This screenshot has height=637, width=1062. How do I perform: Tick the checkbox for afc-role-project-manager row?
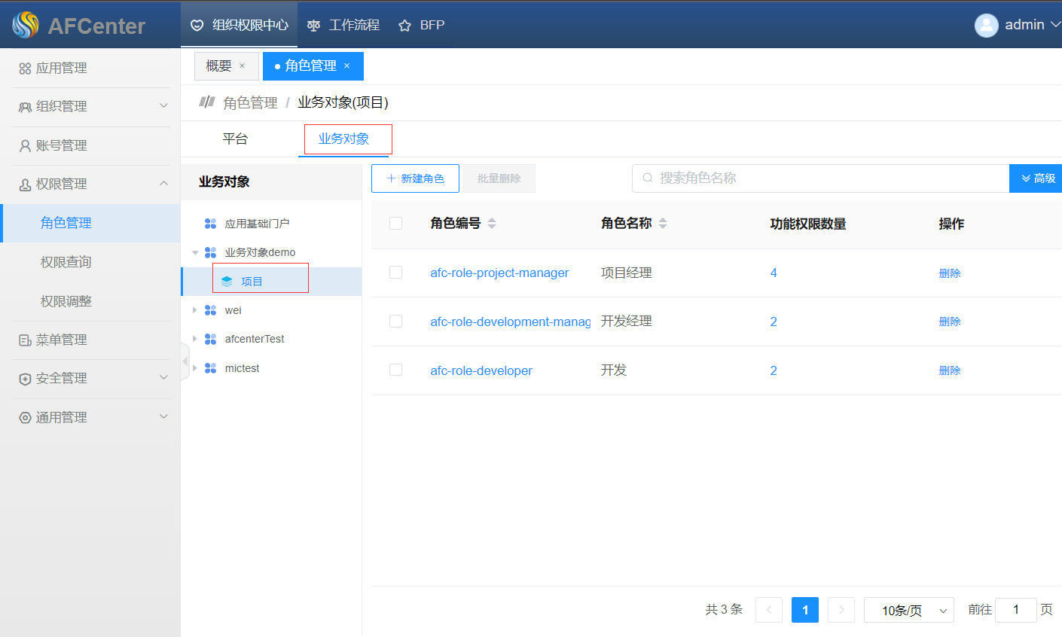395,273
